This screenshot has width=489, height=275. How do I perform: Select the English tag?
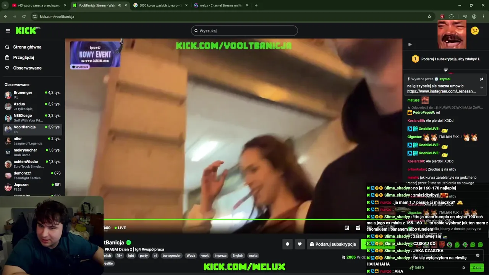point(238,256)
